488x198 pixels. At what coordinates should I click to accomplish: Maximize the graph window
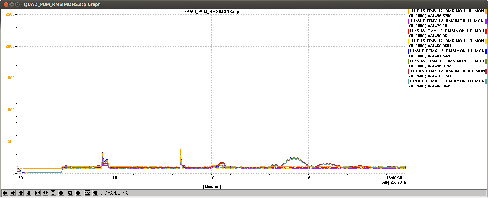tap(18, 4)
